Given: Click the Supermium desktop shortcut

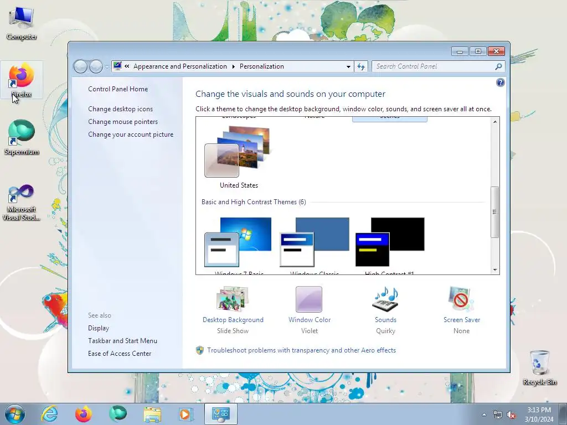Looking at the screenshot, I should pyautogui.click(x=22, y=137).
